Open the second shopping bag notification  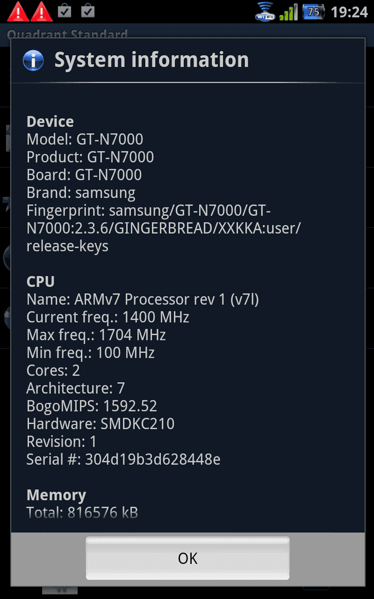pyautogui.click(x=88, y=11)
